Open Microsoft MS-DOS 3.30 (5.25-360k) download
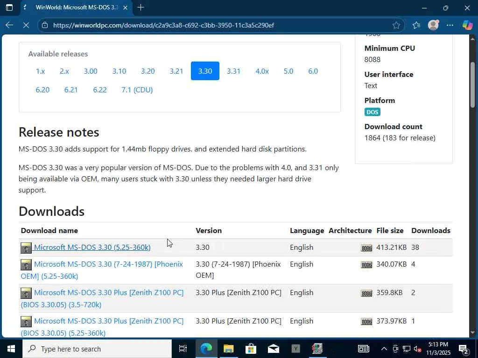The height and width of the screenshot is (358, 478). point(92,247)
